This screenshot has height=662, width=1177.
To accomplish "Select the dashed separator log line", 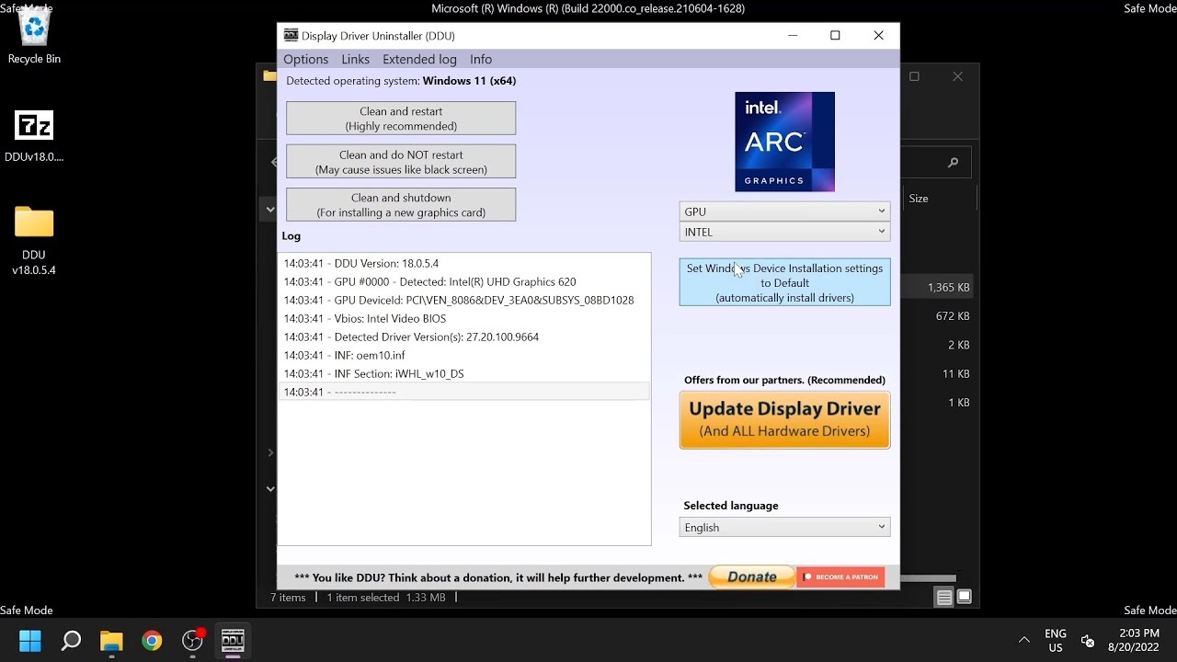I will (464, 392).
